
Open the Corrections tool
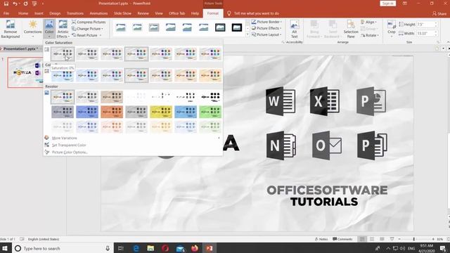point(33,29)
